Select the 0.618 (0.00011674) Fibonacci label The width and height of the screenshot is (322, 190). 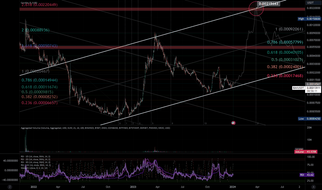[x=39, y=87]
